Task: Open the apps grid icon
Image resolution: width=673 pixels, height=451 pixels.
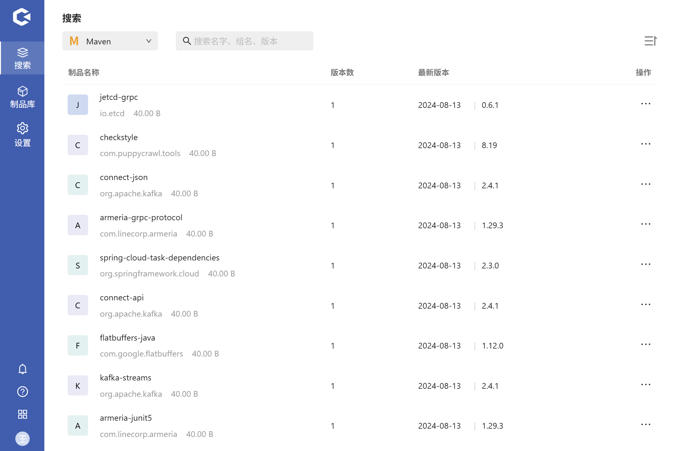Action: tap(22, 414)
